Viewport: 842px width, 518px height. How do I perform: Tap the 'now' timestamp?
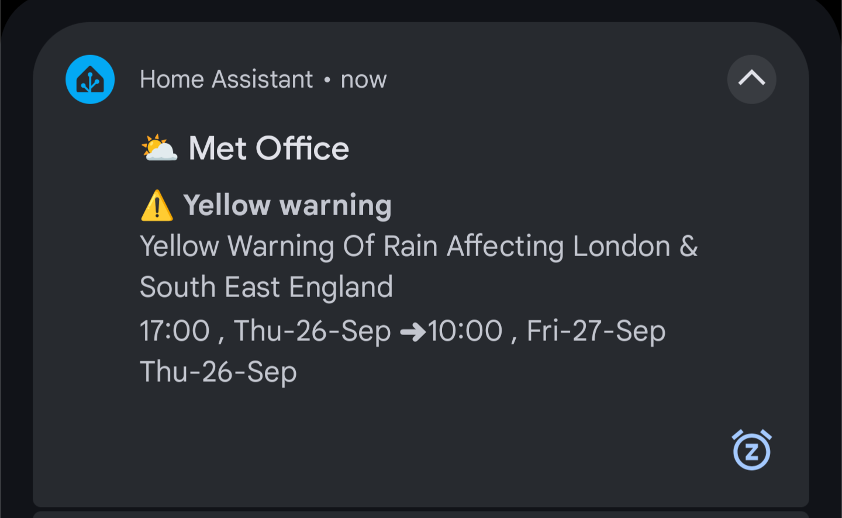[x=364, y=80]
